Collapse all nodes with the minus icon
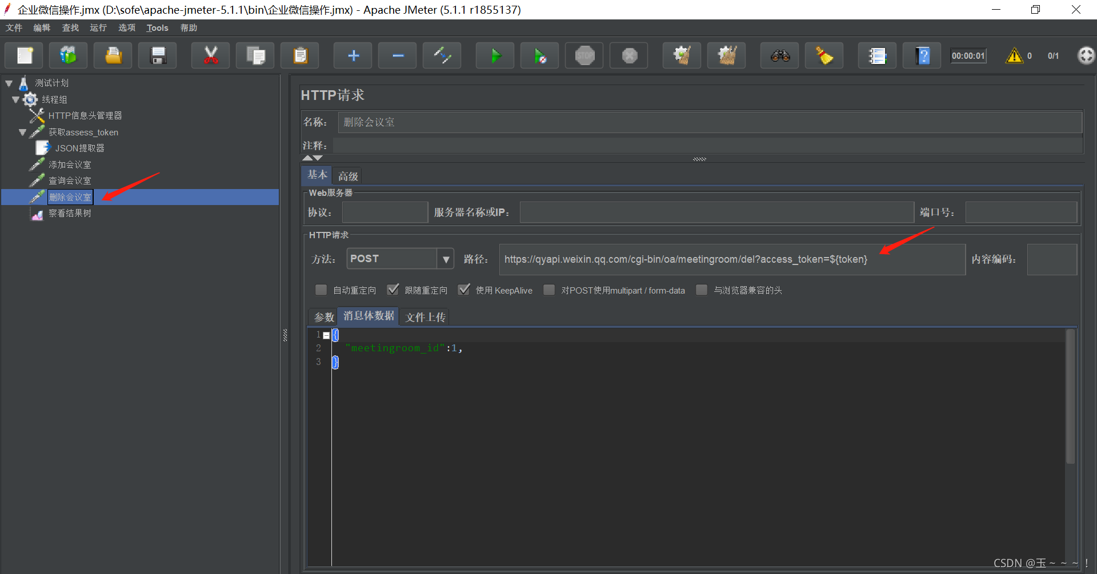This screenshot has height=574, width=1097. [398, 56]
